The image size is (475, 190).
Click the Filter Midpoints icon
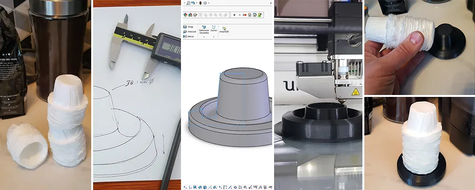(x=235, y=187)
